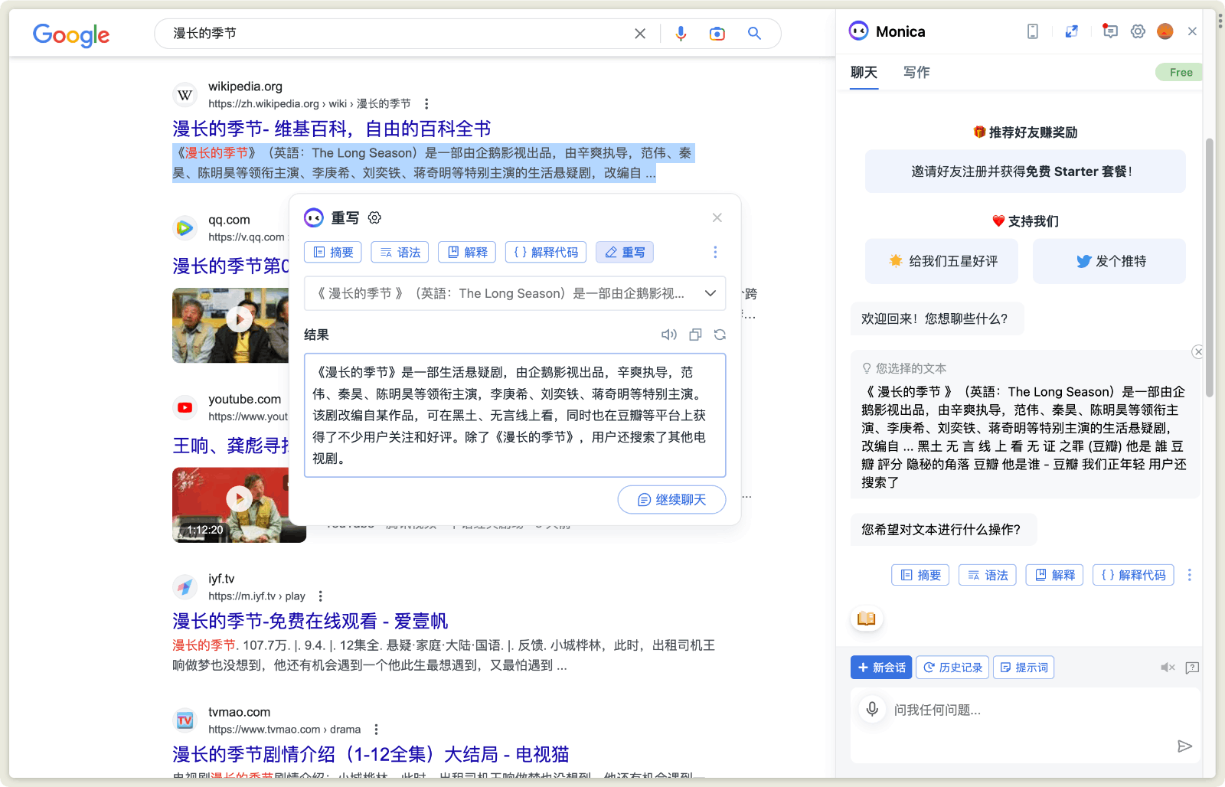This screenshot has height=787, width=1225.
Task: Switch to the 写作 tab
Action: pyautogui.click(x=916, y=72)
